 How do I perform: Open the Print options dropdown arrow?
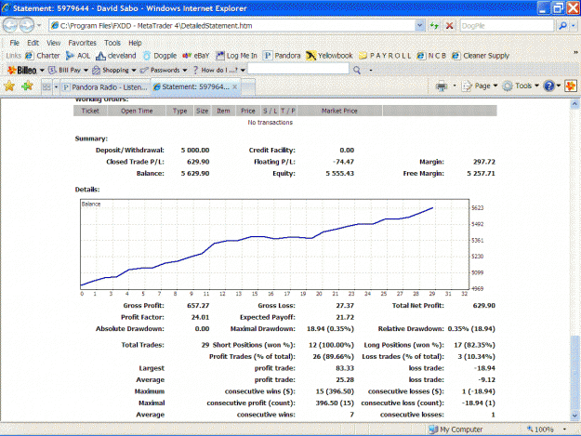(455, 86)
